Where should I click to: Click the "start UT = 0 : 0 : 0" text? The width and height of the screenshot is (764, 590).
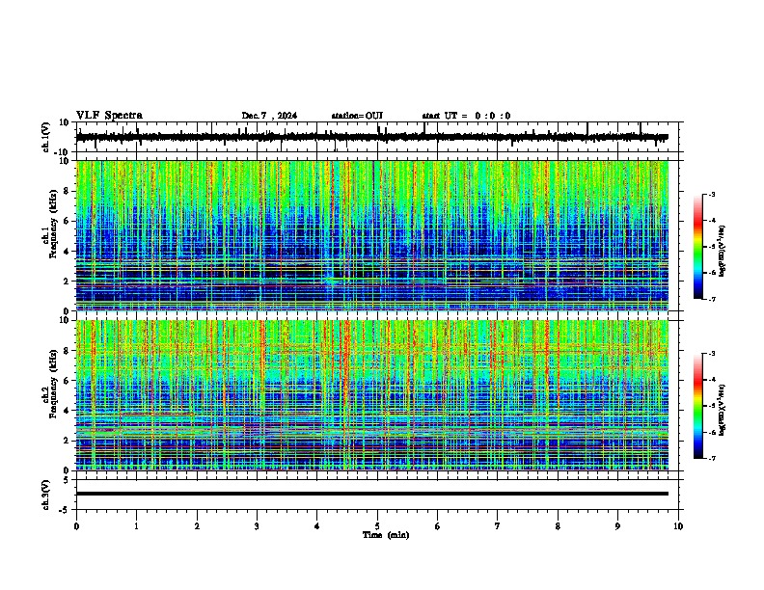466,116
